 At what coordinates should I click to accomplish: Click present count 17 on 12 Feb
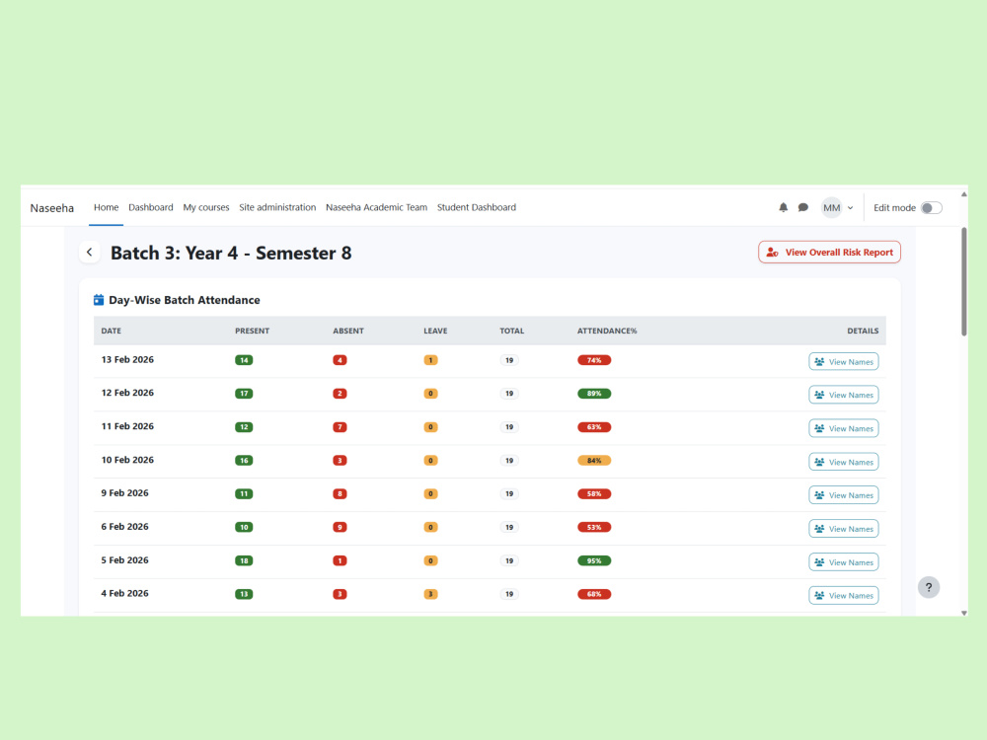point(244,394)
